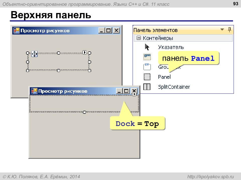Click left-middle handle of selected panel

tap(28, 62)
